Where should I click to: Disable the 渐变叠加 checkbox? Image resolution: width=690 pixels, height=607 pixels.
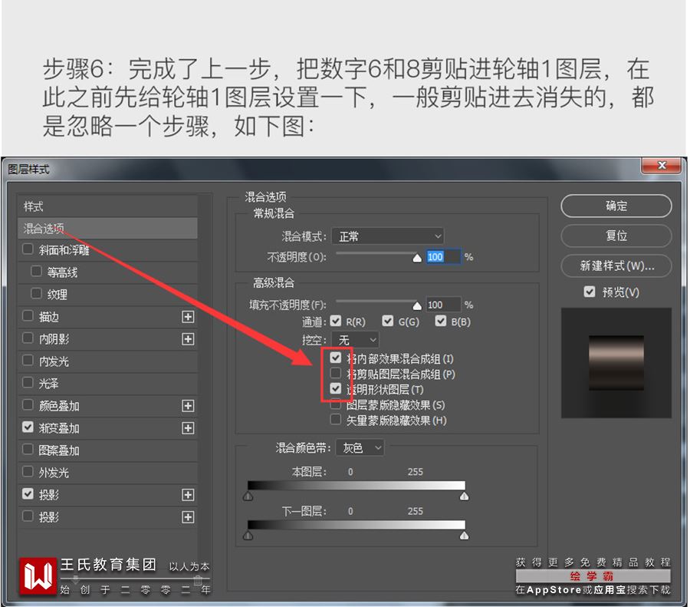pyautogui.click(x=28, y=427)
